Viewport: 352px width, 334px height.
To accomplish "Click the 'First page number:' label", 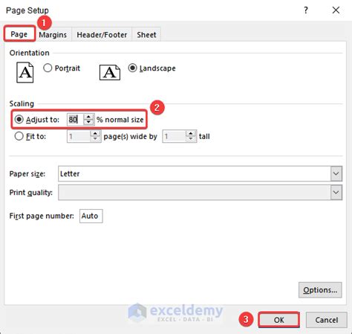I will pos(42,216).
